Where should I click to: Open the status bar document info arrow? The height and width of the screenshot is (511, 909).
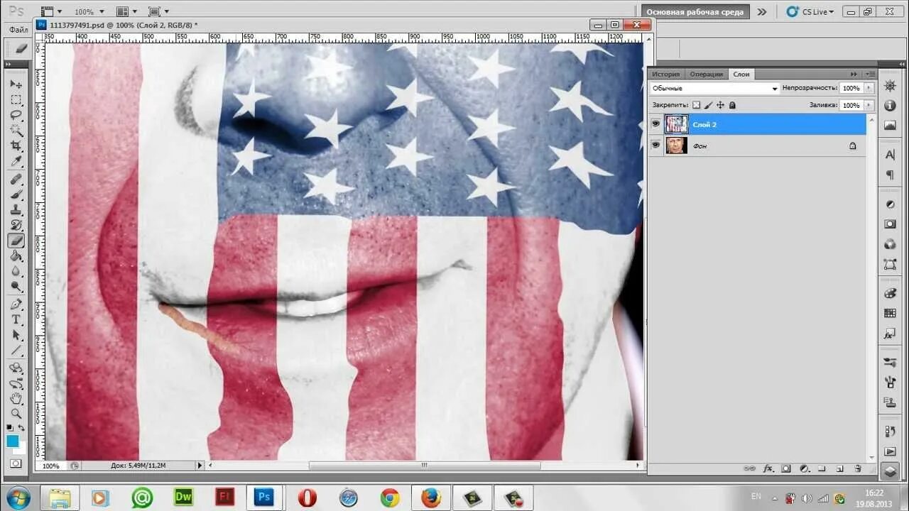200,466
